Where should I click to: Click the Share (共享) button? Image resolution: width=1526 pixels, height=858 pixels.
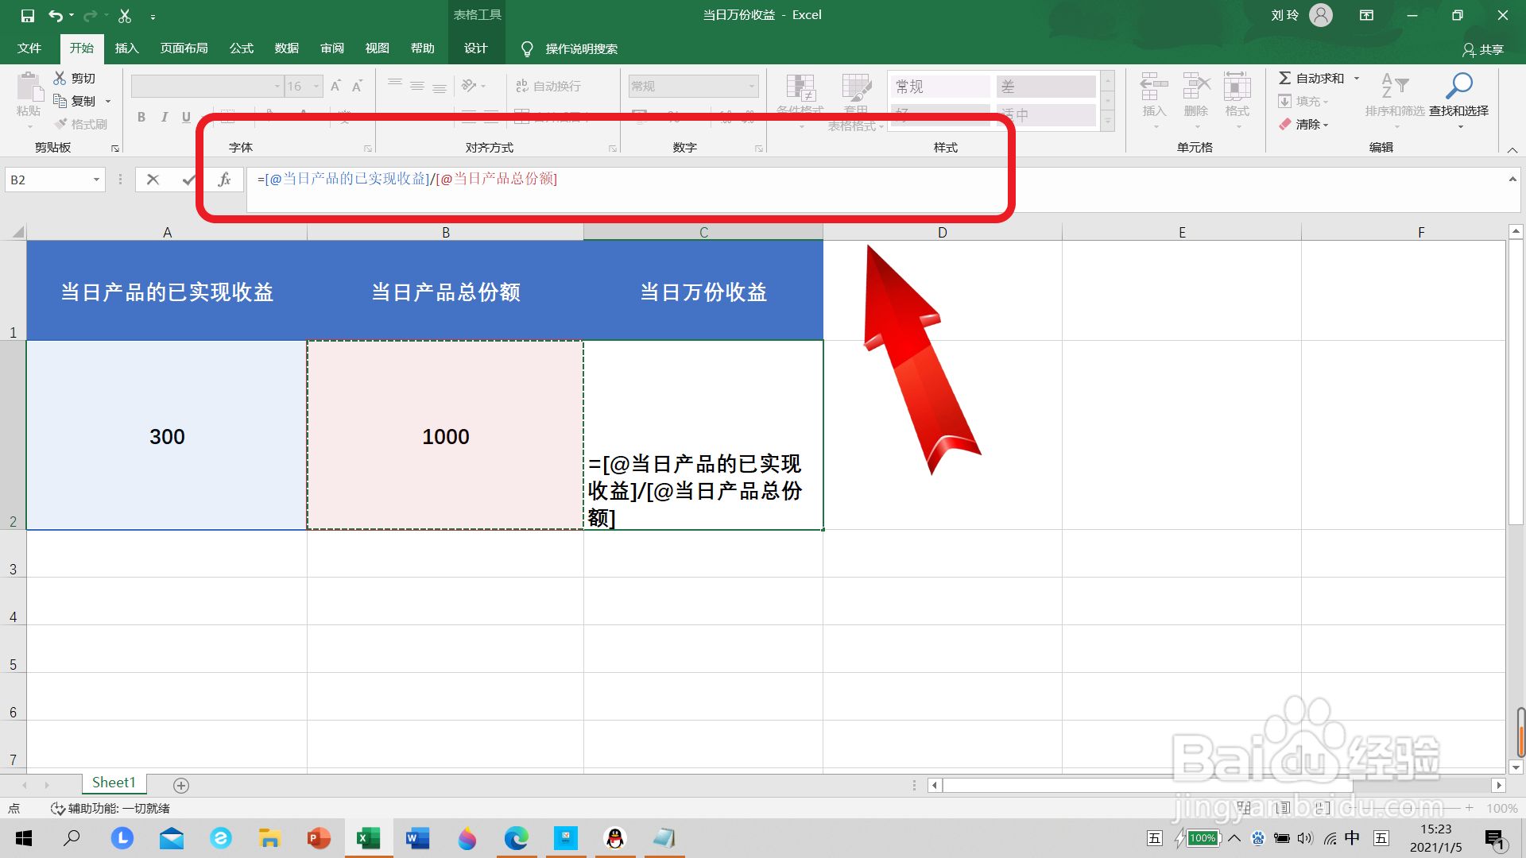1483,49
